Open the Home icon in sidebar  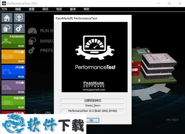click(7, 18)
